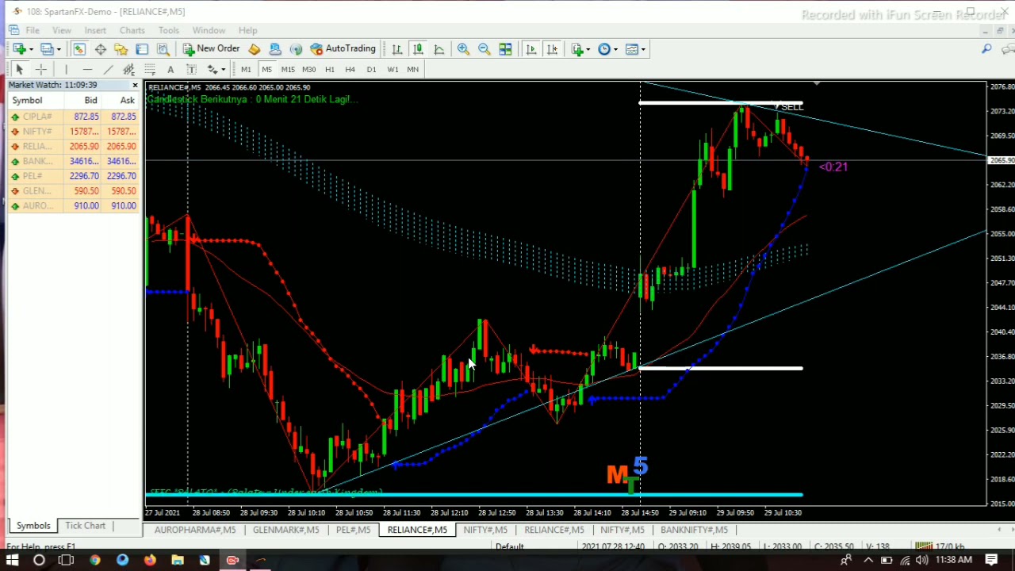Open the File menu

tap(33, 30)
